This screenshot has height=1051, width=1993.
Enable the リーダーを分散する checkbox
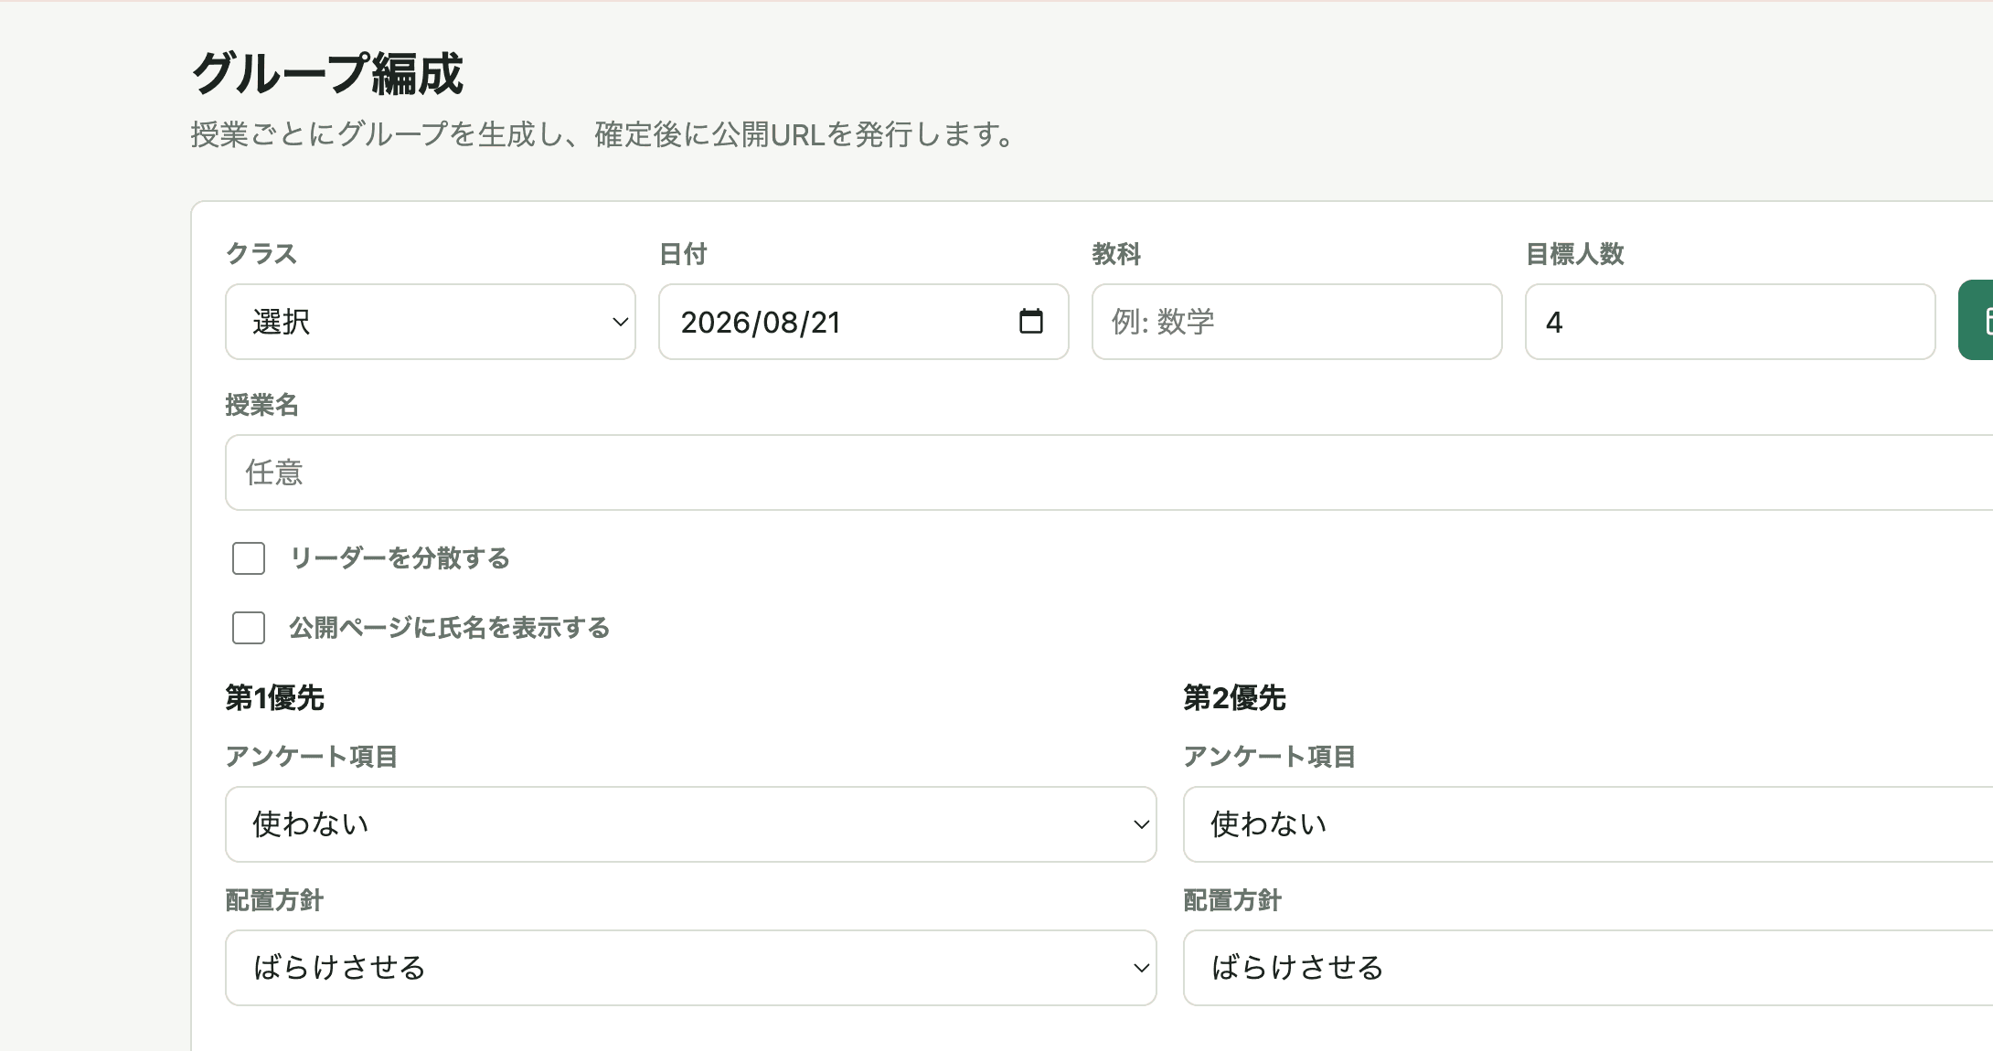pos(249,558)
